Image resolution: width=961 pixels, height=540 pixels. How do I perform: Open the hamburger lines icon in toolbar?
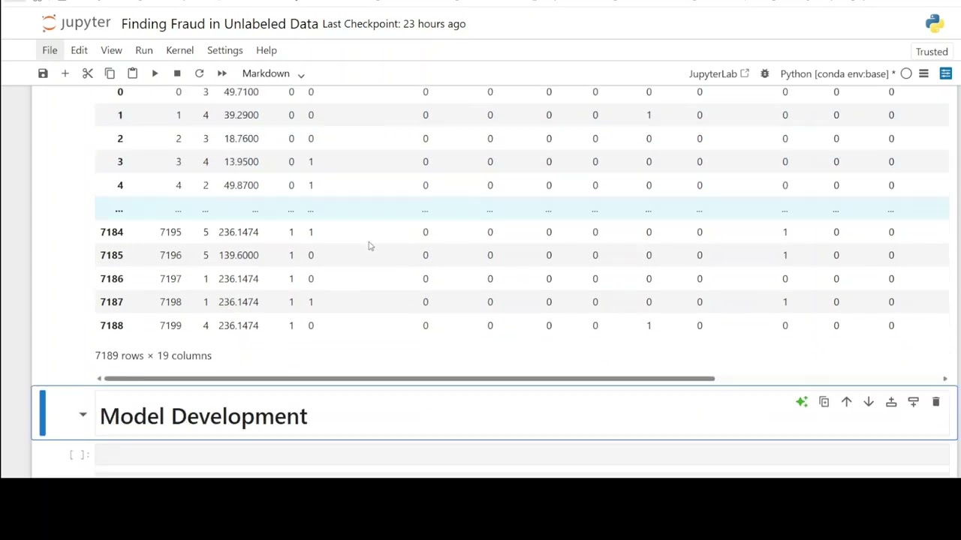[x=923, y=73]
